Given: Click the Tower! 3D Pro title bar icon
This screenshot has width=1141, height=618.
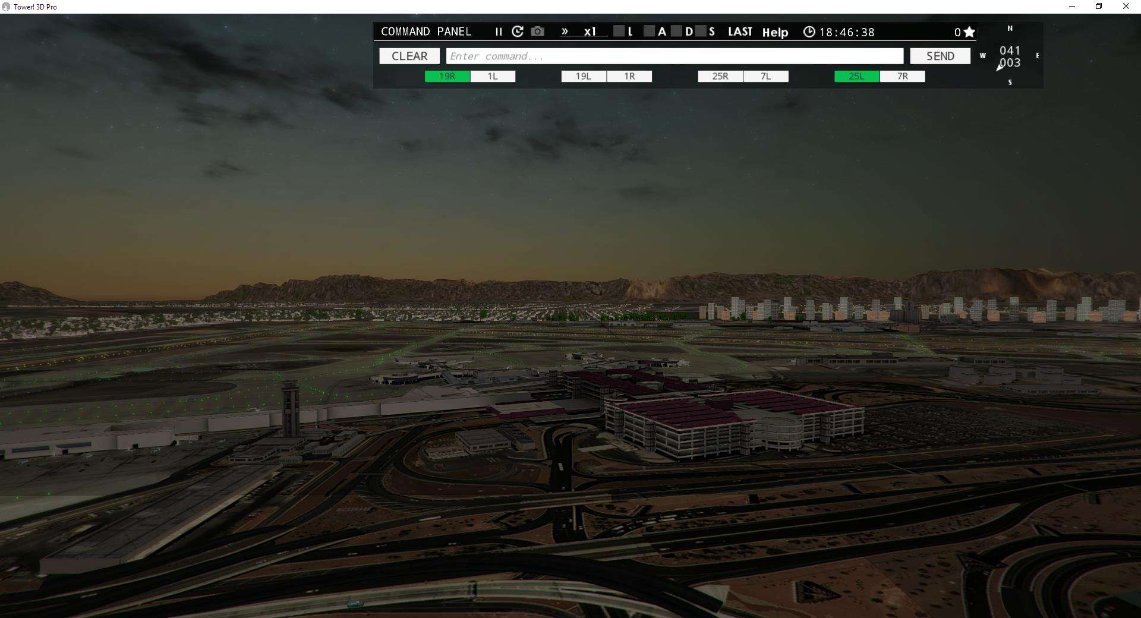Looking at the screenshot, I should tap(6, 7).
